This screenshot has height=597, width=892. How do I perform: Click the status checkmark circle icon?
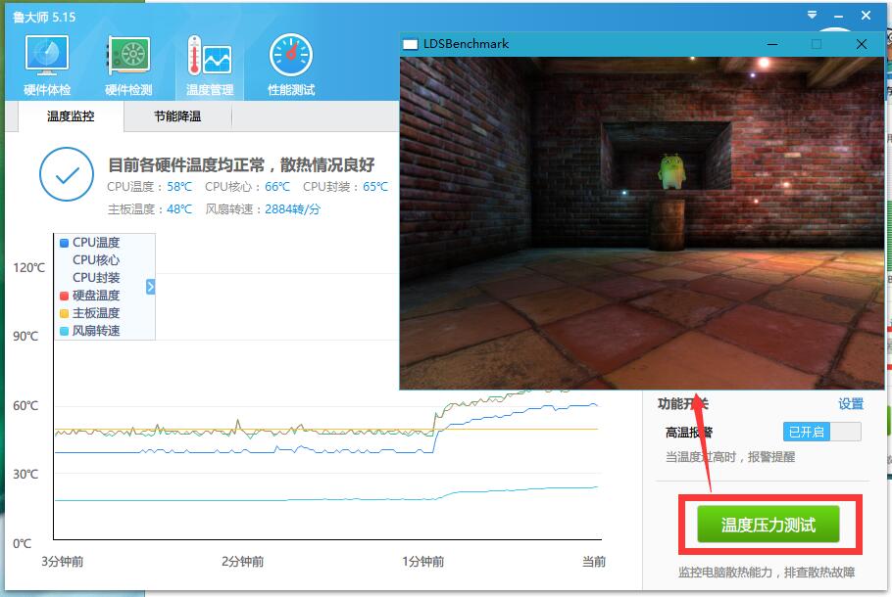pyautogui.click(x=67, y=176)
